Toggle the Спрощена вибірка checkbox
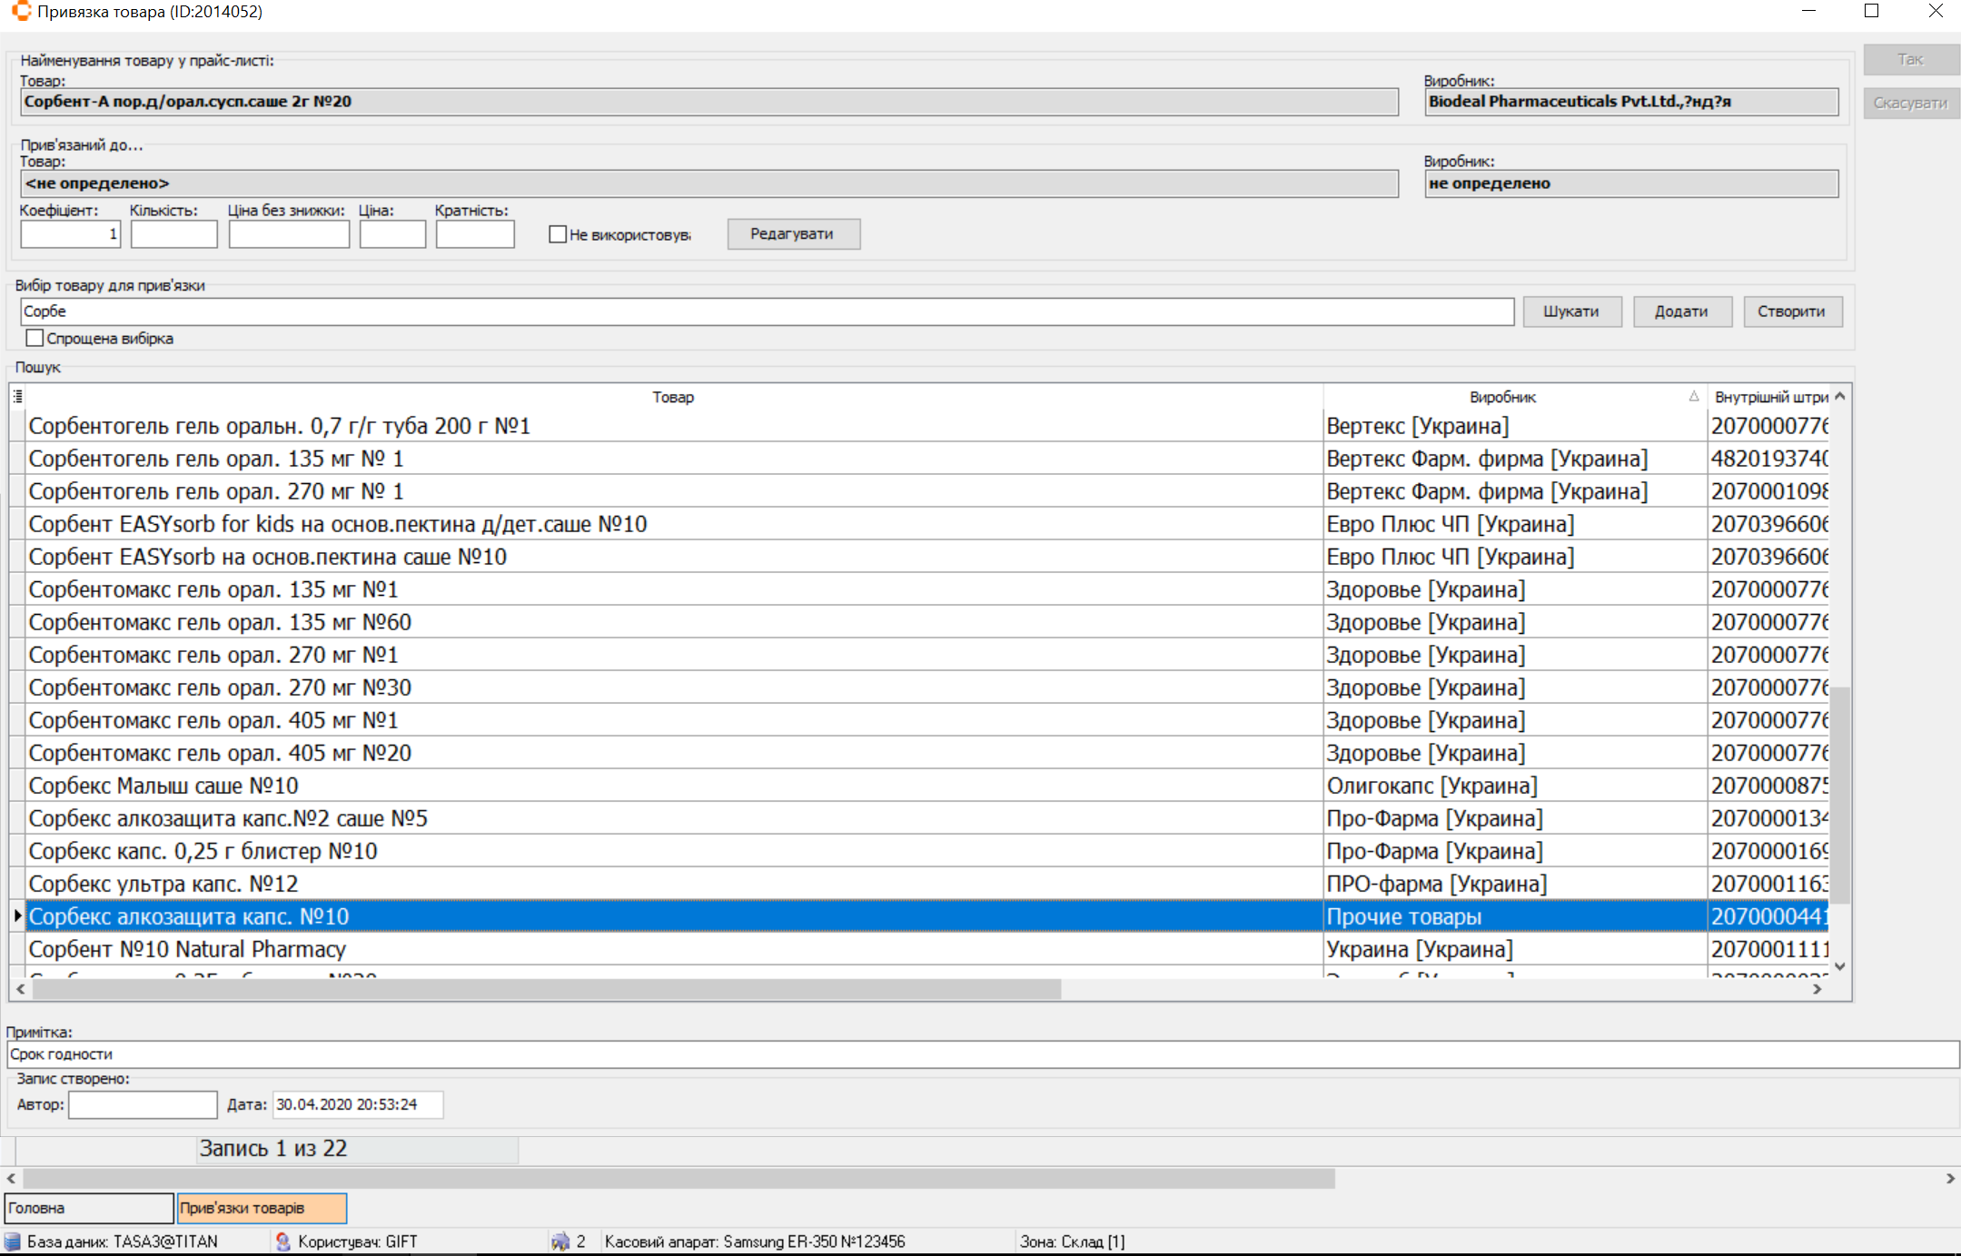The image size is (1961, 1256). [35, 338]
